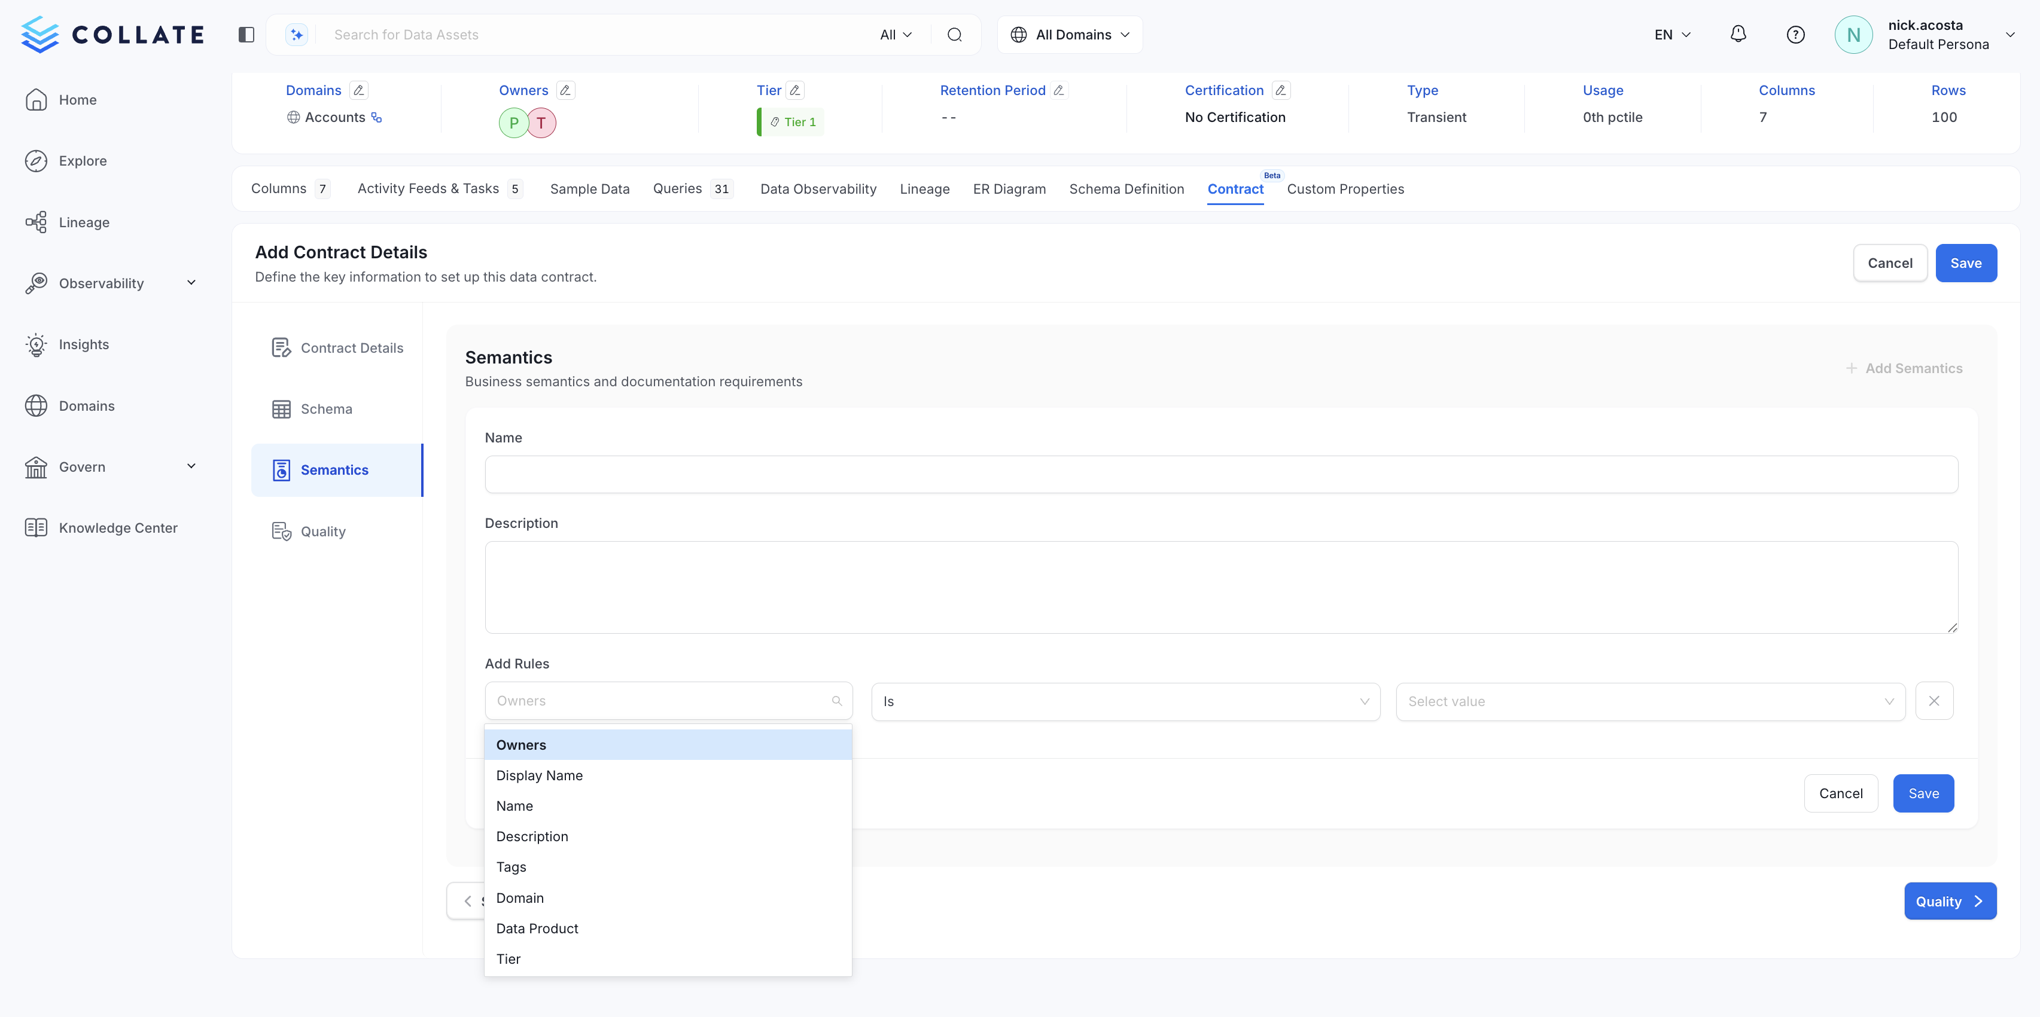Toggle the sidebar collapse control beside the logo
The image size is (2040, 1017).
(245, 34)
